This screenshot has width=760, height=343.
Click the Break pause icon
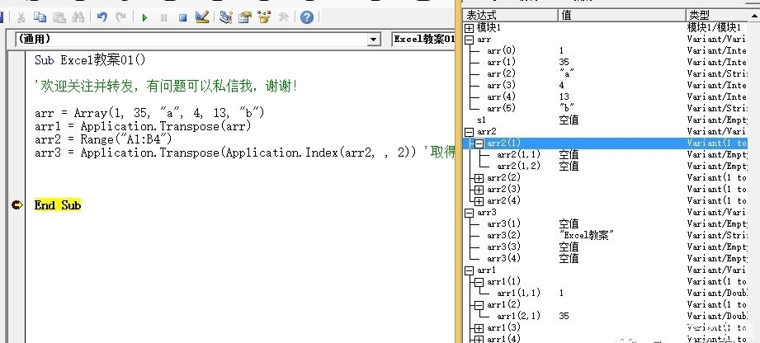164,18
